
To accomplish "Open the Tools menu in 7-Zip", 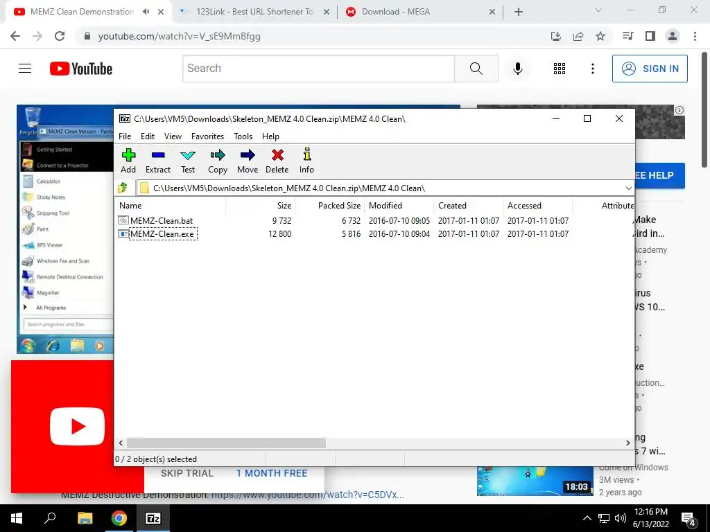I will 243,136.
